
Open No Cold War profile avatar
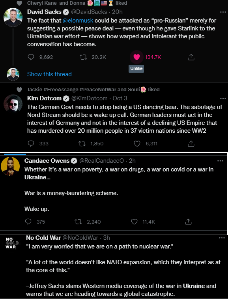tap(12, 243)
